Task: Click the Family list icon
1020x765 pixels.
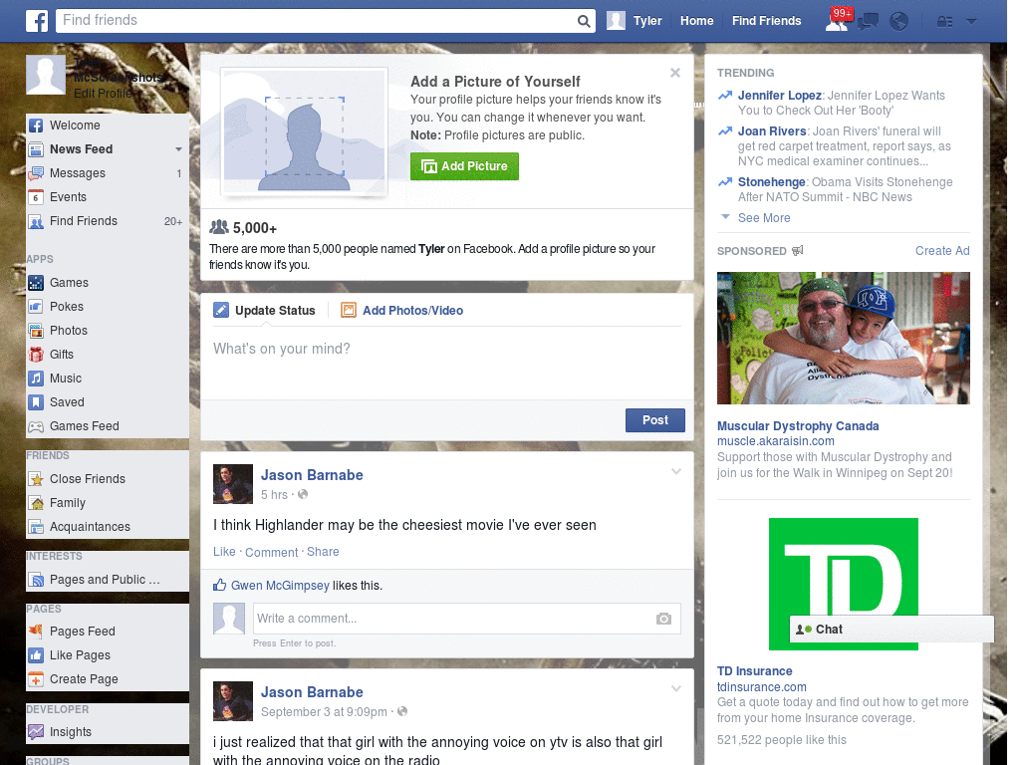Action: click(36, 503)
